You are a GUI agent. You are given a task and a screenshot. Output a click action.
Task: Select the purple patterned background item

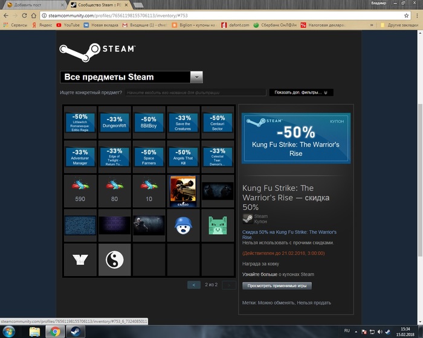(x=114, y=225)
